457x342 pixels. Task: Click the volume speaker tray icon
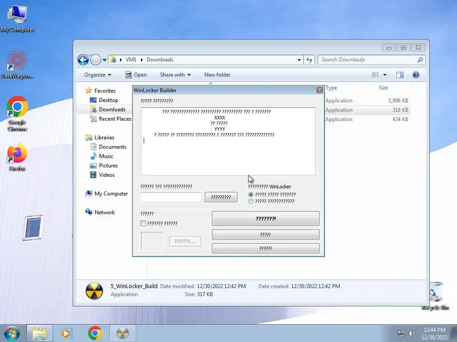[x=411, y=334]
